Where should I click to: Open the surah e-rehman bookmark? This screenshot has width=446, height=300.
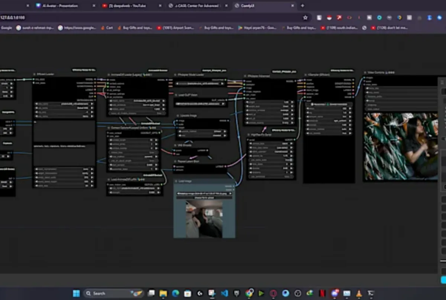(x=35, y=27)
